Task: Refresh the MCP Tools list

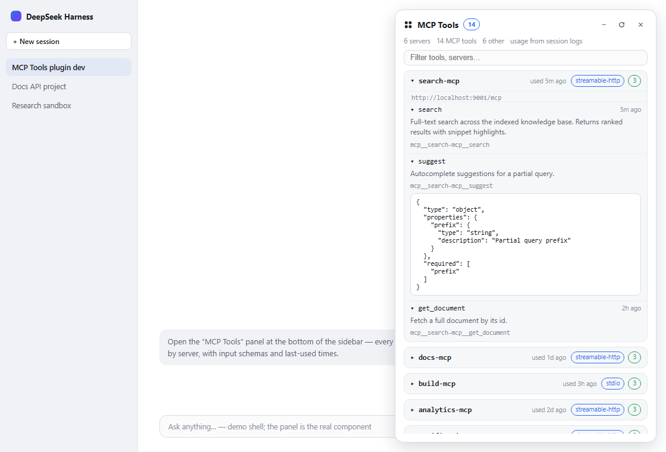Action: click(x=621, y=24)
